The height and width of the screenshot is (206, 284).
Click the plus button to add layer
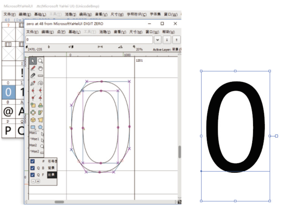click(37, 181)
